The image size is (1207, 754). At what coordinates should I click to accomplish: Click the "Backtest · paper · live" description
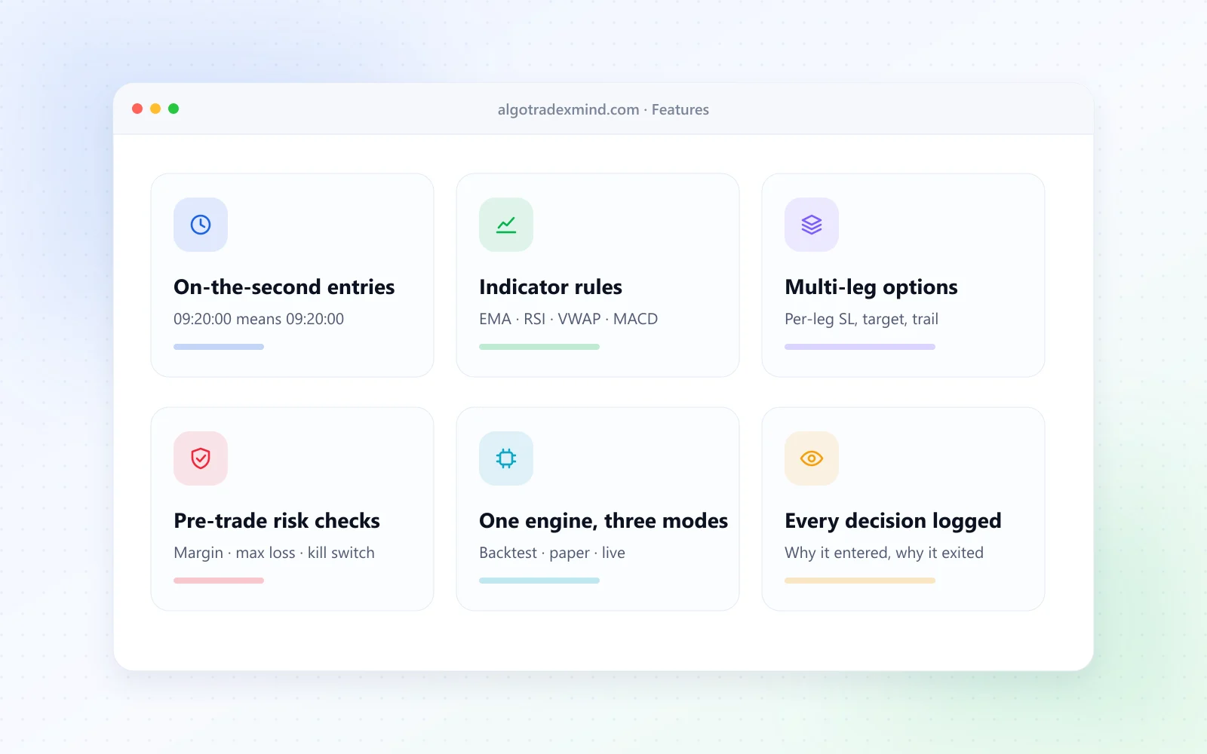tap(552, 553)
